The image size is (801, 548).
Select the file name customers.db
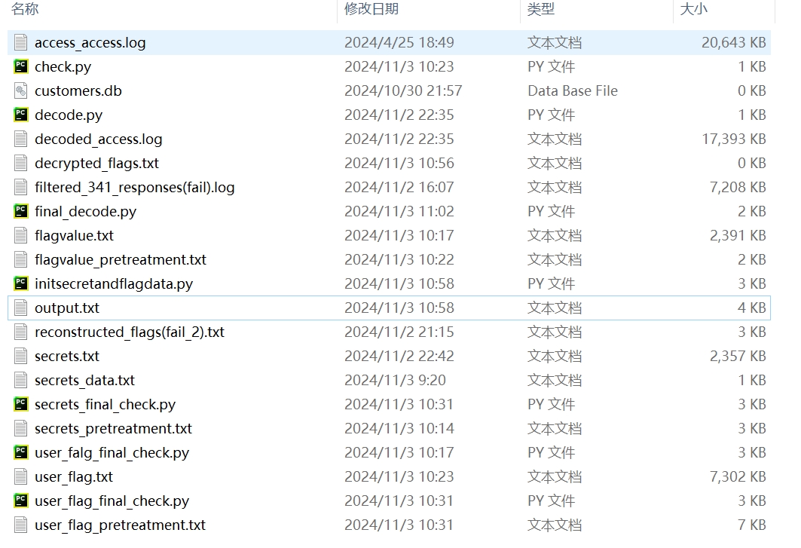point(78,91)
